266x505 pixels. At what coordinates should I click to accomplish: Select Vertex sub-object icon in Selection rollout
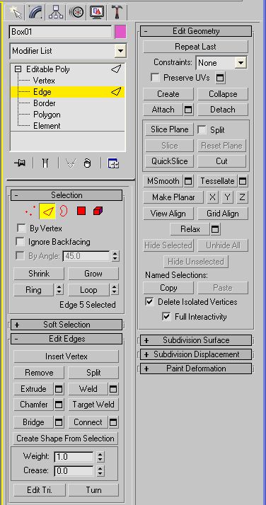(30, 211)
